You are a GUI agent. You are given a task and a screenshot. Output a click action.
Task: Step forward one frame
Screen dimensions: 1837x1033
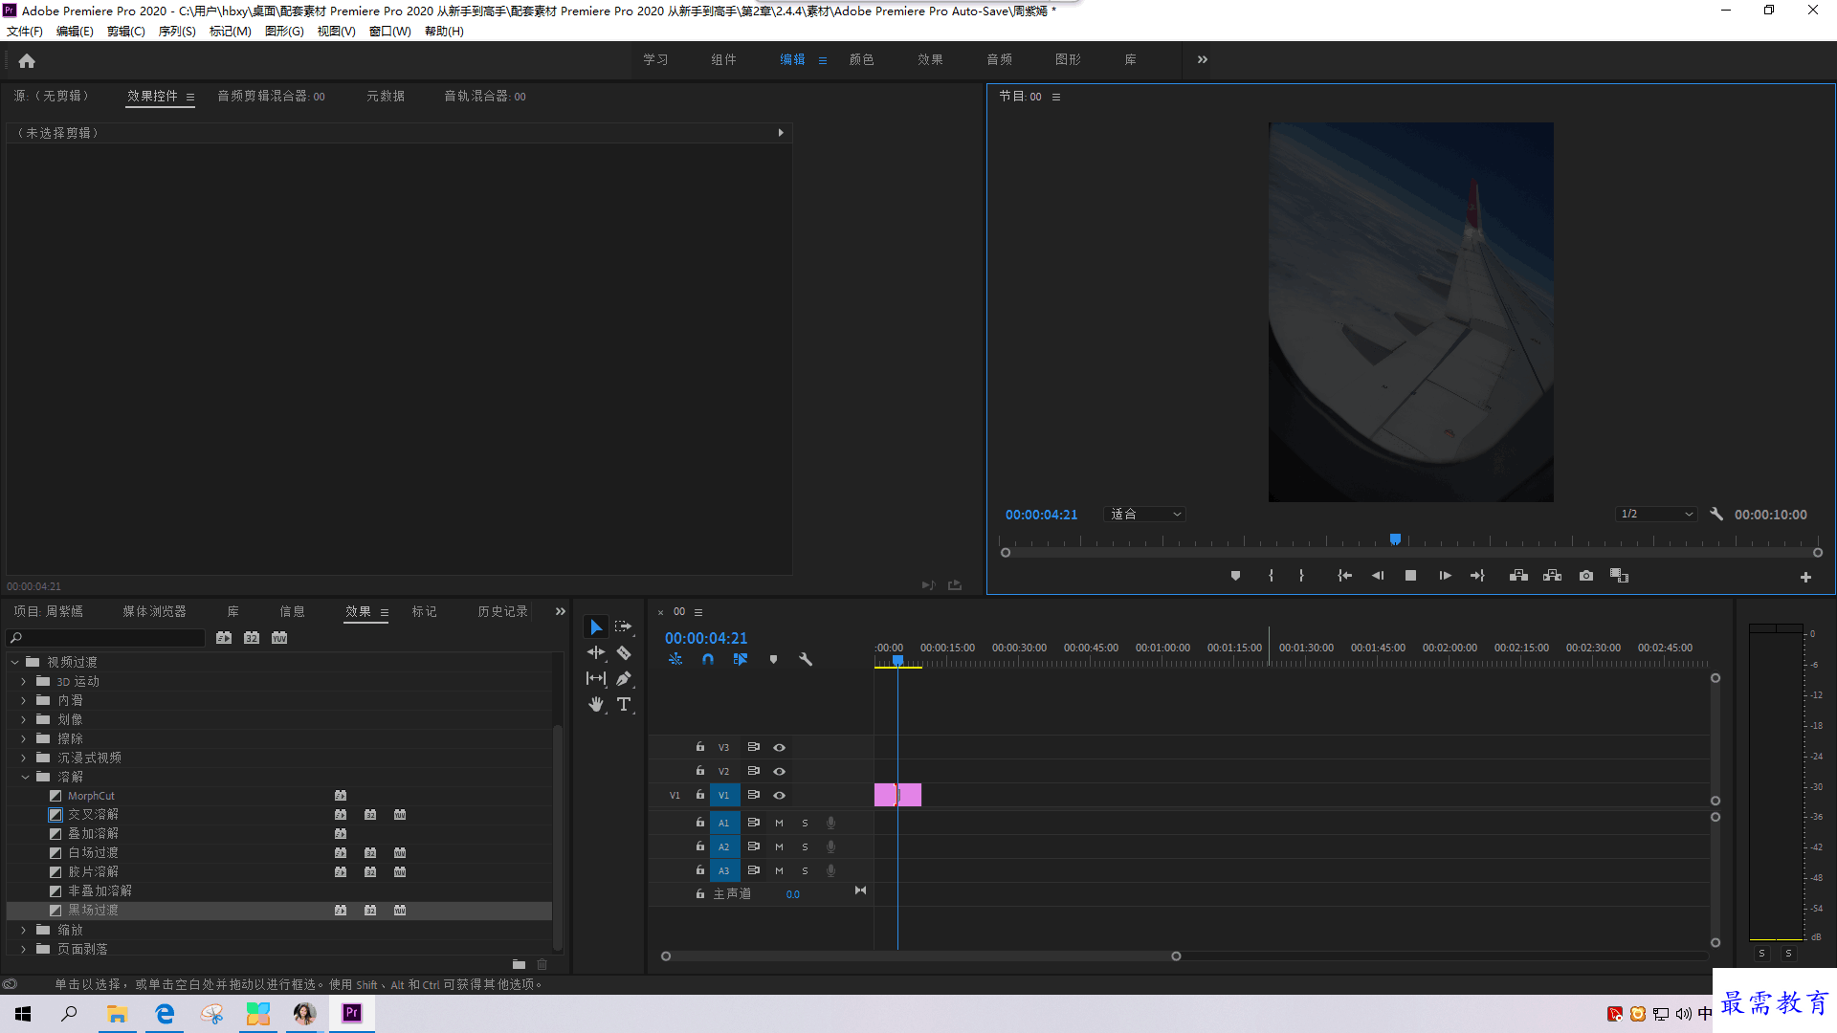pyautogui.click(x=1445, y=576)
